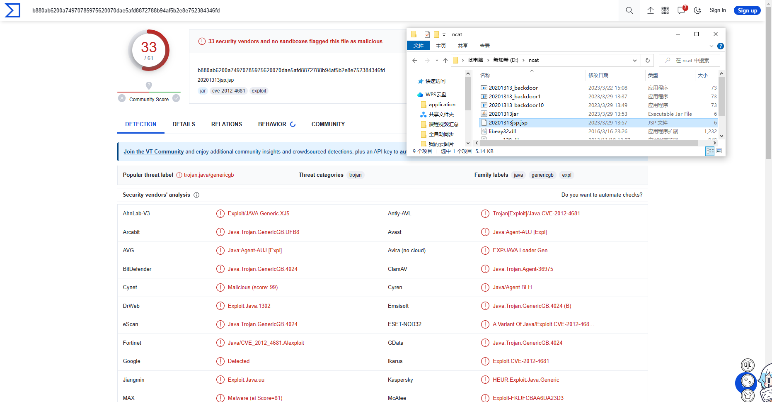The image size is (772, 402).
Task: Click 此电脑 in the address breadcrumb
Action: 476,61
